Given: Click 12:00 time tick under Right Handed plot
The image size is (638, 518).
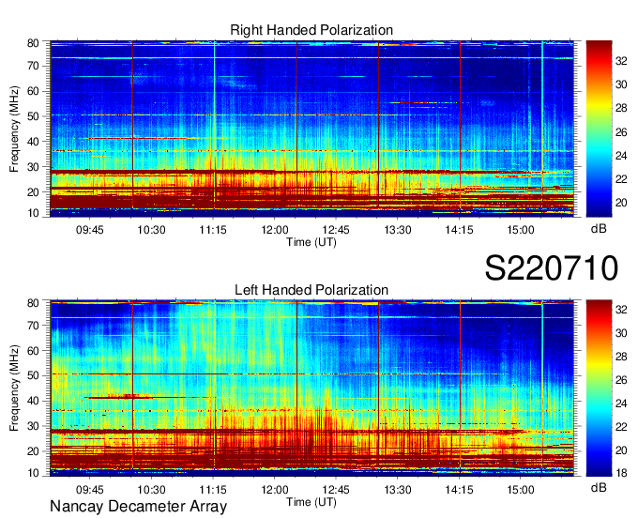Looking at the screenshot, I should point(275,230).
